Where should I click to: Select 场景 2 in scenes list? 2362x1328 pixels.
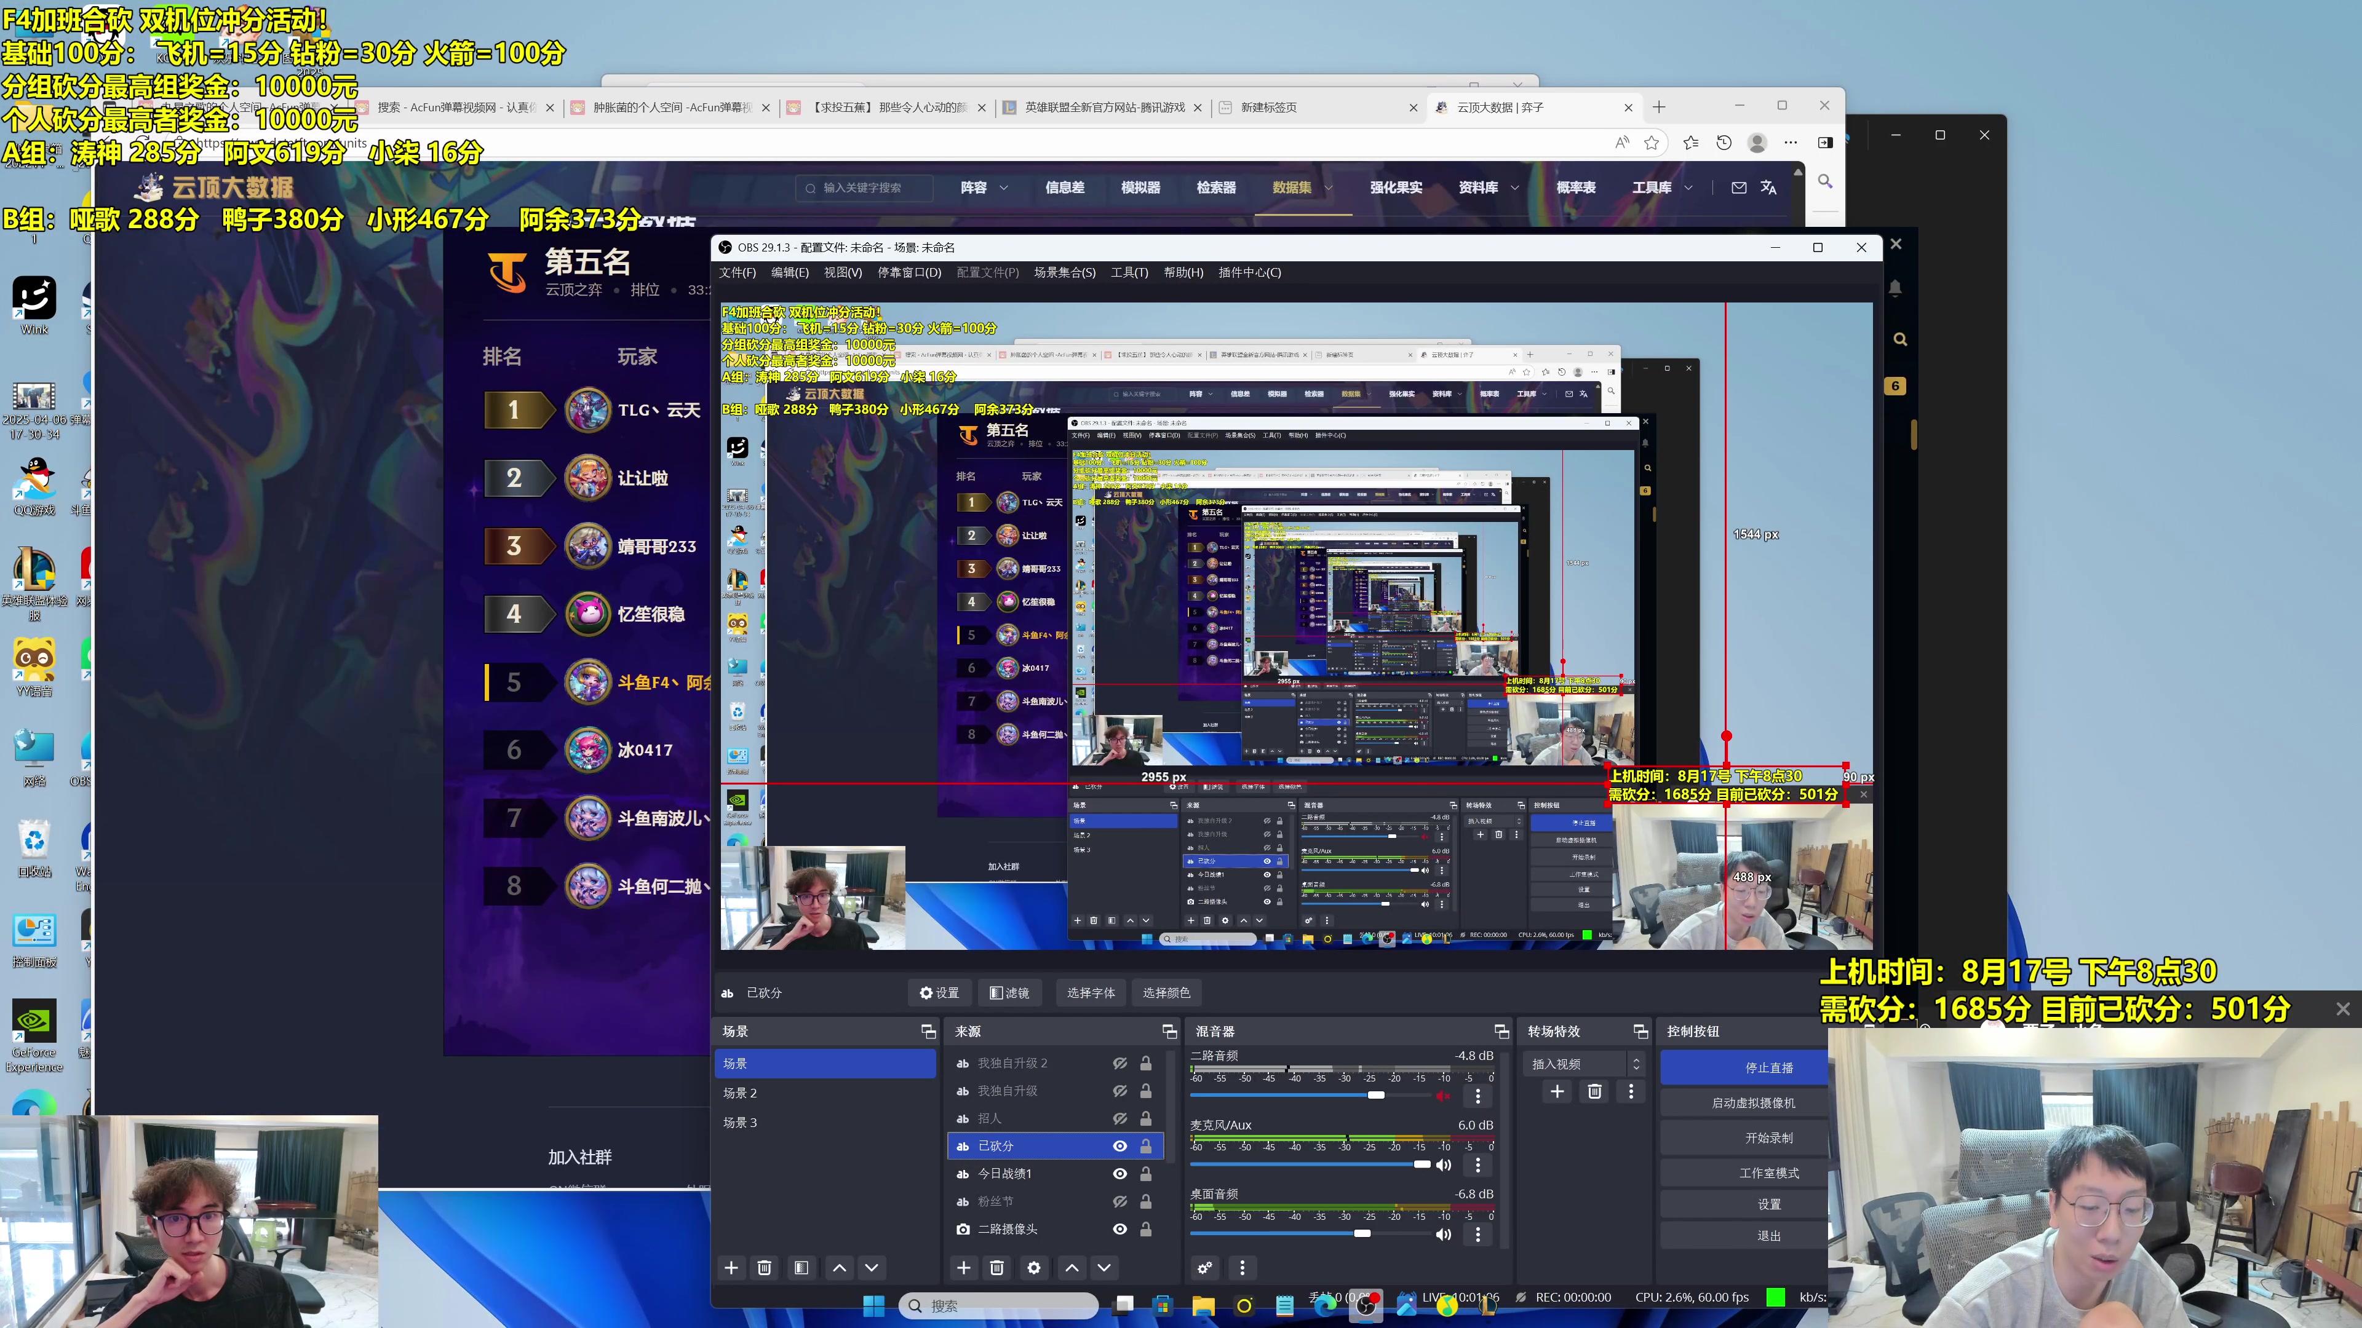pyautogui.click(x=824, y=1093)
